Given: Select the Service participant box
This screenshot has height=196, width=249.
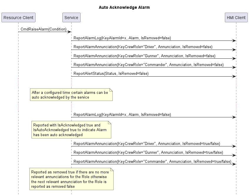Looking at the screenshot, I should (x=71, y=18).
